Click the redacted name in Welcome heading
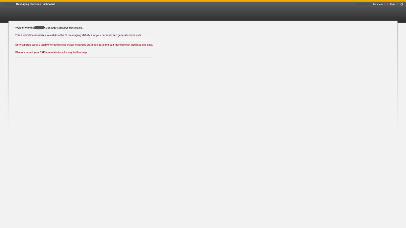Viewport: 406px width, 228px height. (x=39, y=28)
